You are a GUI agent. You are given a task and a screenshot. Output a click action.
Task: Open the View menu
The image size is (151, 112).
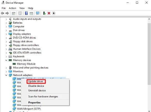click(x=22, y=8)
